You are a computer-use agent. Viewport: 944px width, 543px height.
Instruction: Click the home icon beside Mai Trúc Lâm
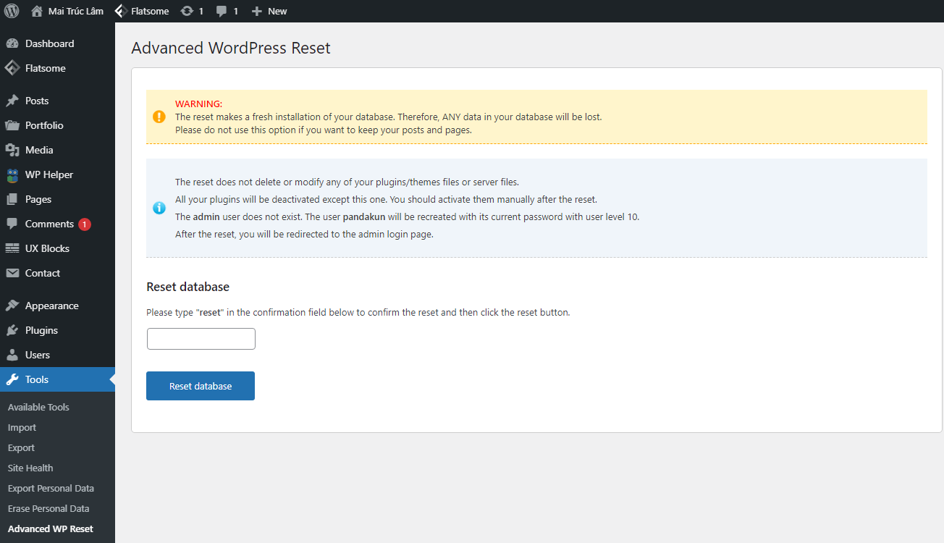point(37,11)
